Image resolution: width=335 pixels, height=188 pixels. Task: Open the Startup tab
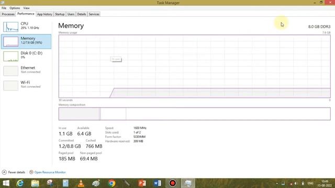pos(60,14)
